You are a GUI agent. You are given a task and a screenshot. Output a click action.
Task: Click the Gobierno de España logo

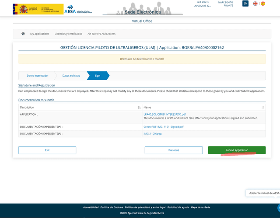point(38,9)
